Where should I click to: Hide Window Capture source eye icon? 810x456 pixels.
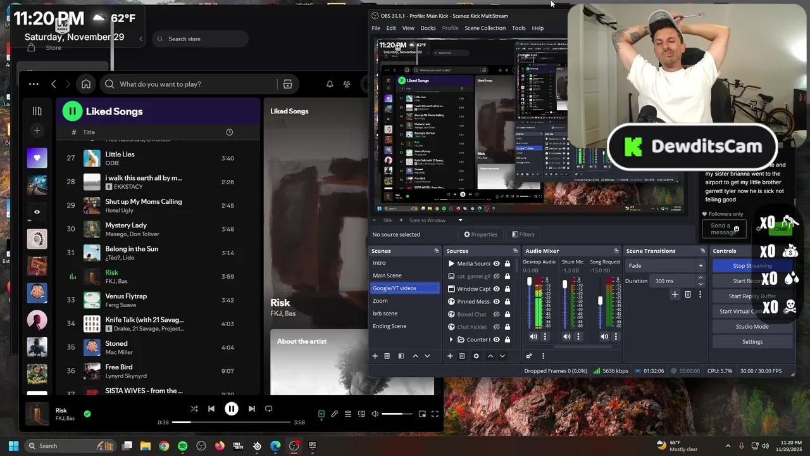(x=497, y=289)
